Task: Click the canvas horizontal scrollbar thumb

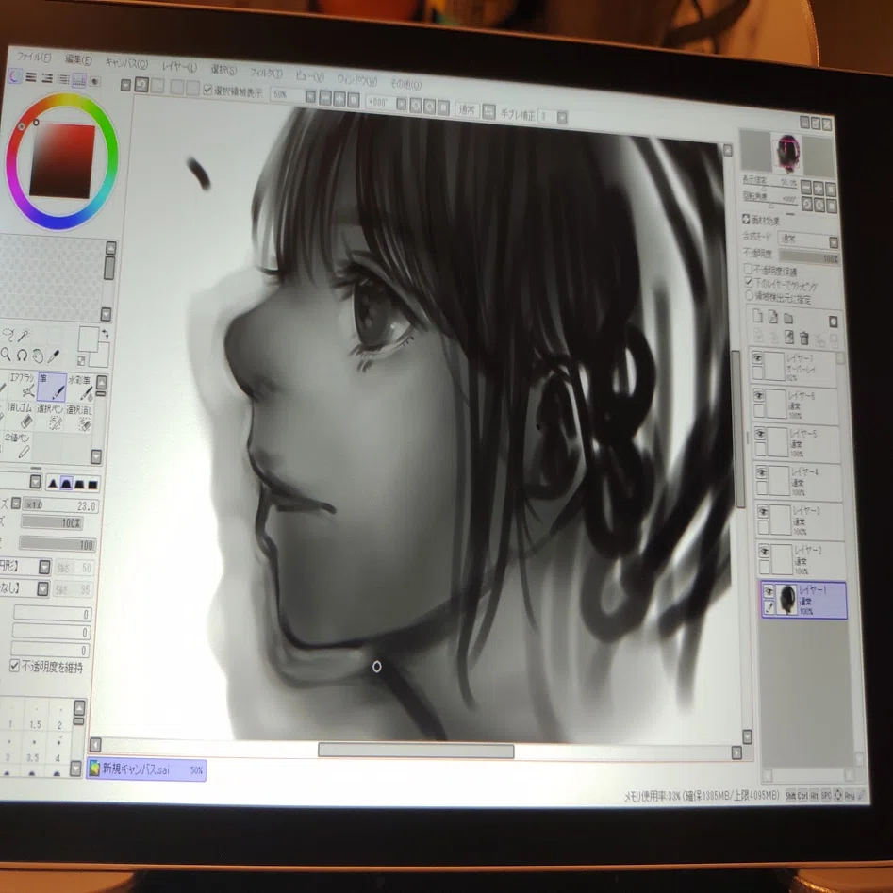Action: pyautogui.click(x=416, y=751)
